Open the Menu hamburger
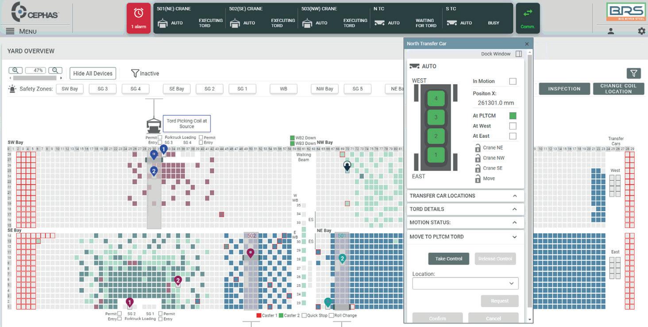648x327 pixels. (x=10, y=31)
